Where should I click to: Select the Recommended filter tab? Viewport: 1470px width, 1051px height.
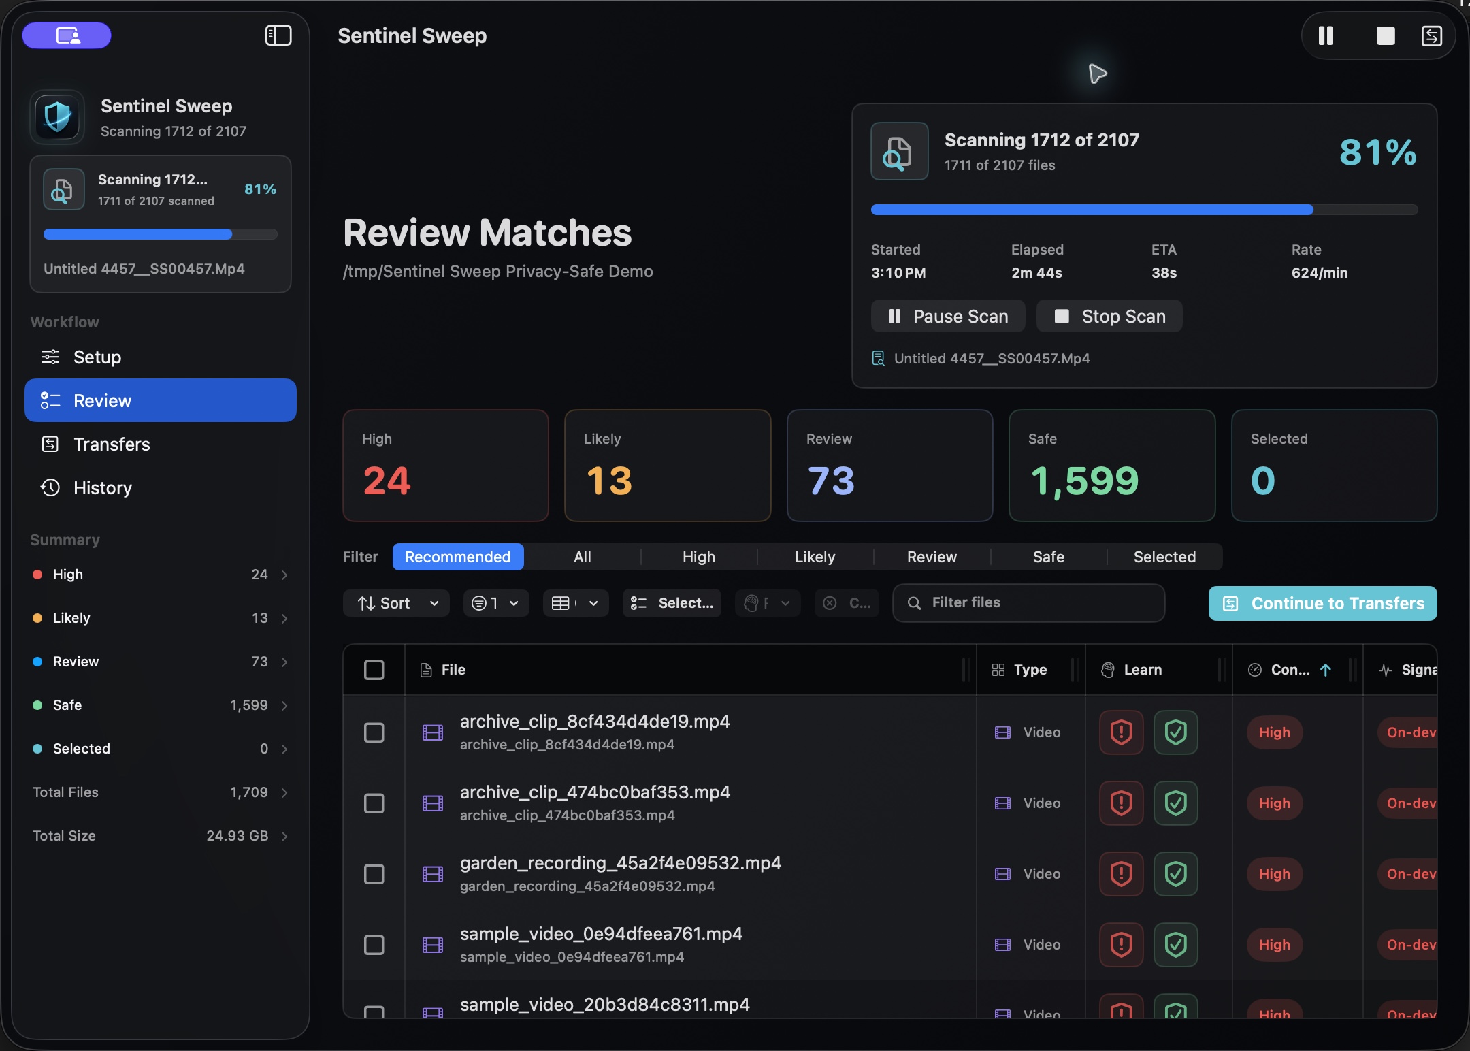click(x=458, y=557)
